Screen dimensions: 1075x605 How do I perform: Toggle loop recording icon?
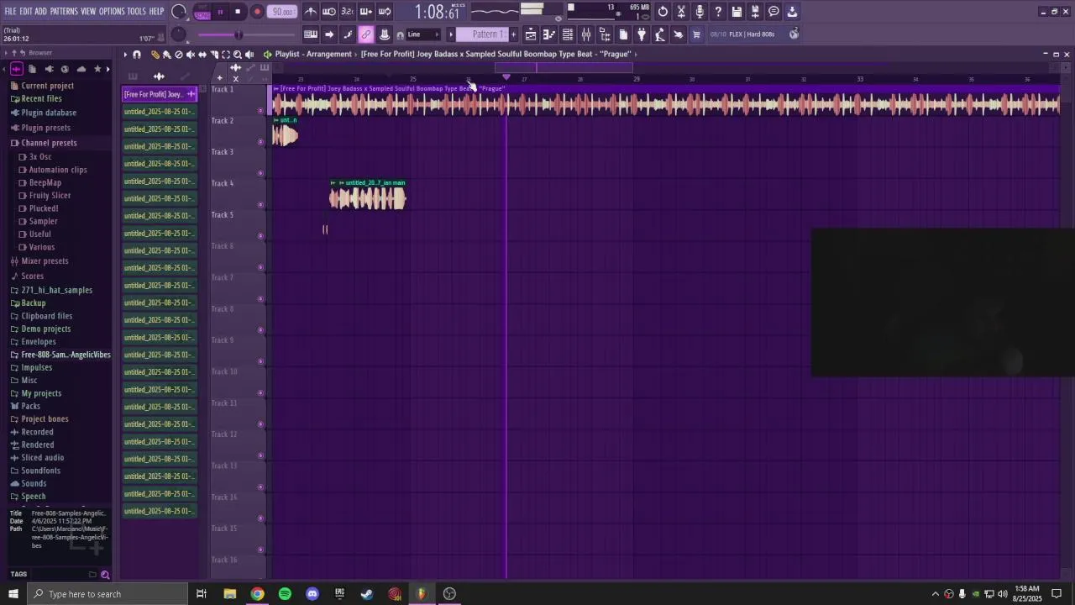[385, 12]
